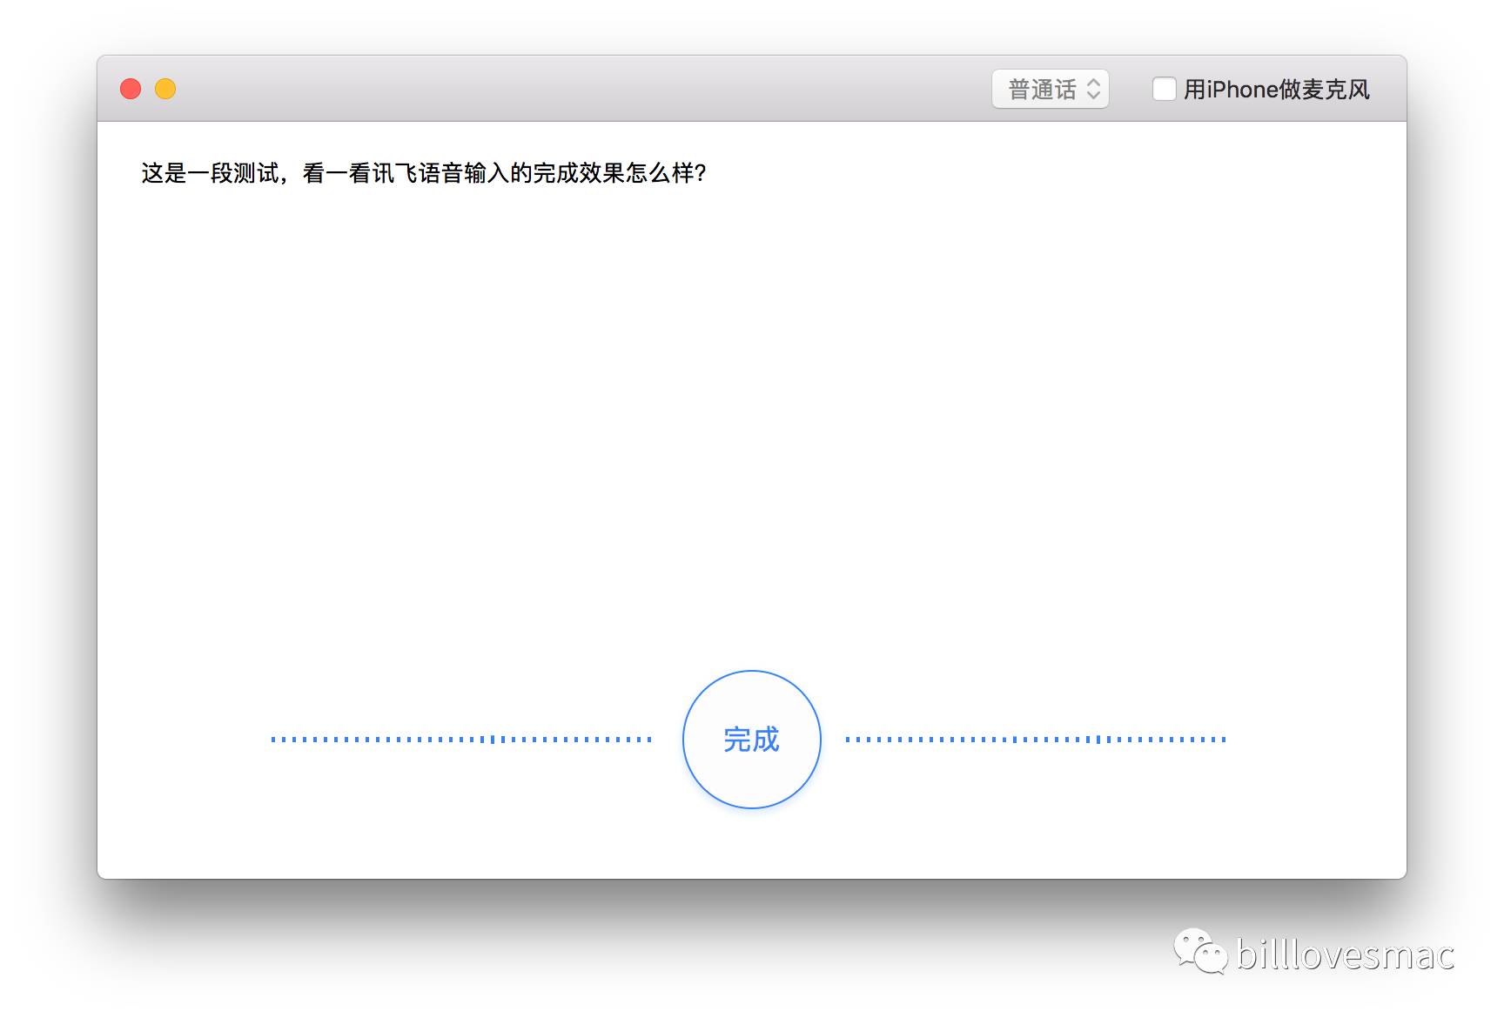The height and width of the screenshot is (1018, 1504).
Task: Enable the 用iPhone做麦克风 checkbox
Action: click(x=1164, y=89)
